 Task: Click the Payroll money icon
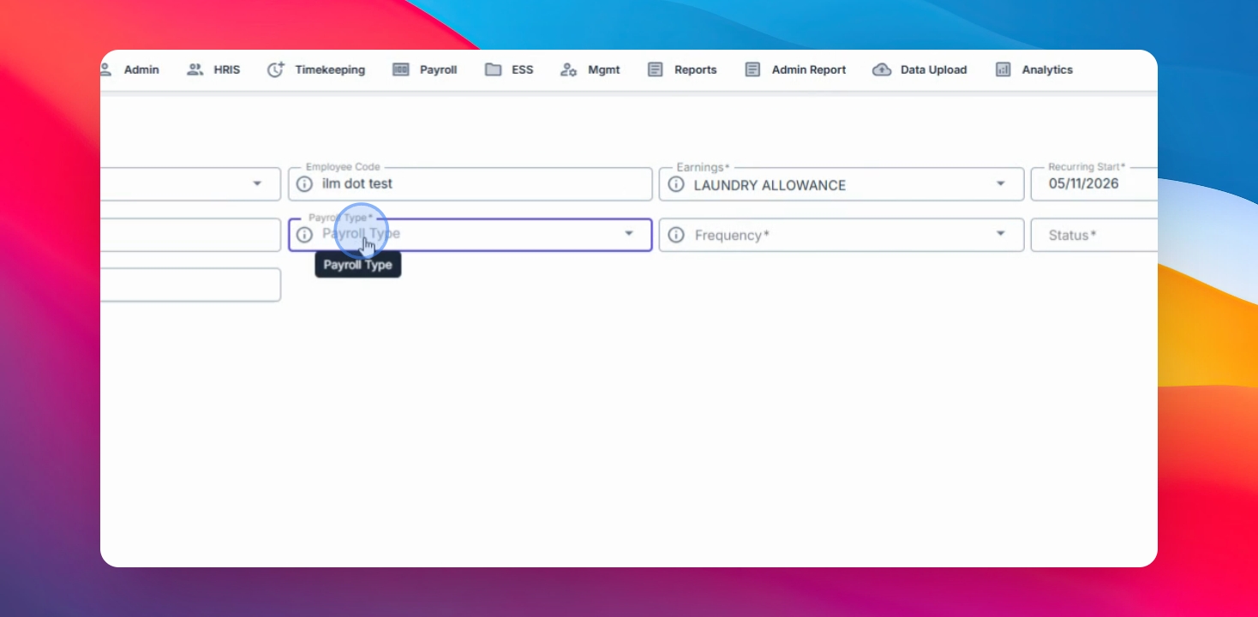(x=401, y=69)
